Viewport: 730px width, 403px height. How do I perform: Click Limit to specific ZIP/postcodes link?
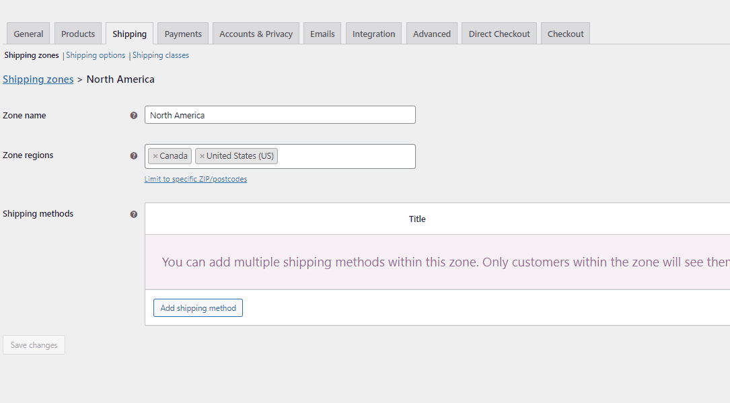[x=196, y=179]
